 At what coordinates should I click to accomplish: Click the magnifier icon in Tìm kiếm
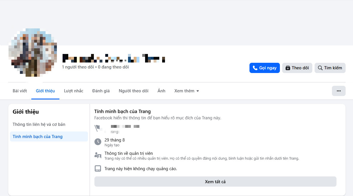[320, 68]
